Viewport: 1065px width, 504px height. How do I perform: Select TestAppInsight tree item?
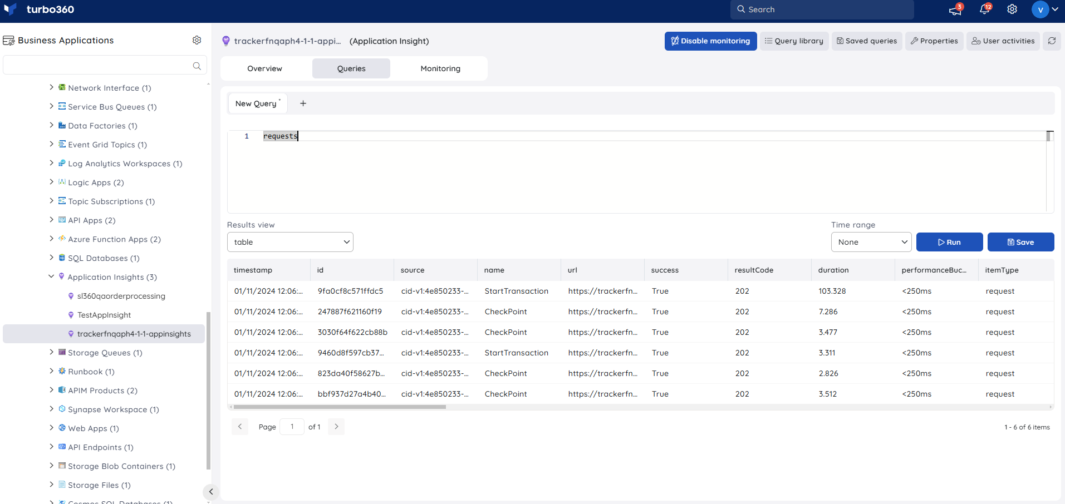(104, 315)
